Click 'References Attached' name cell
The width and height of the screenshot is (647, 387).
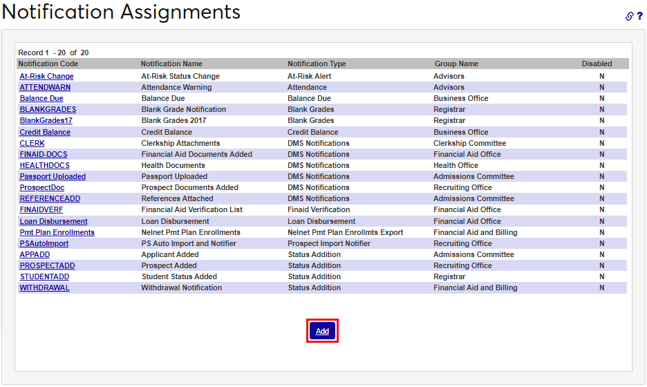click(177, 199)
